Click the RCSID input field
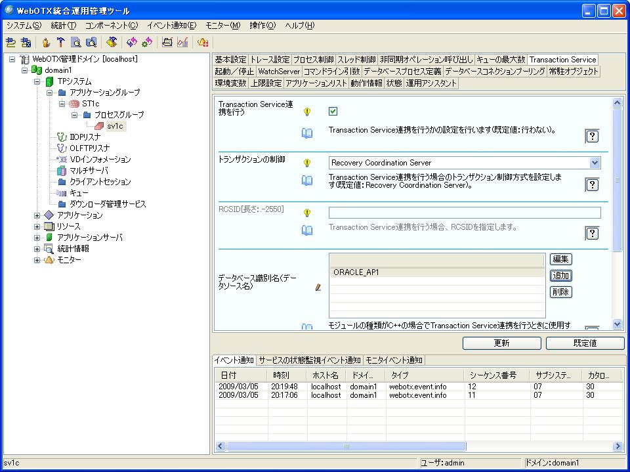This screenshot has width=630, height=472. click(464, 213)
